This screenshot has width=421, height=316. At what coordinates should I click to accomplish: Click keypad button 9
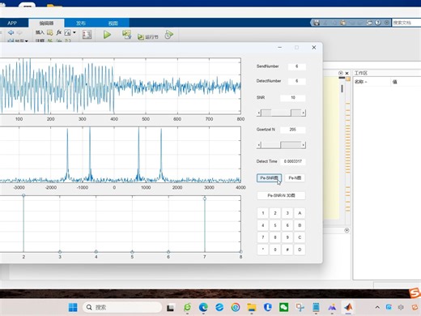(287, 237)
